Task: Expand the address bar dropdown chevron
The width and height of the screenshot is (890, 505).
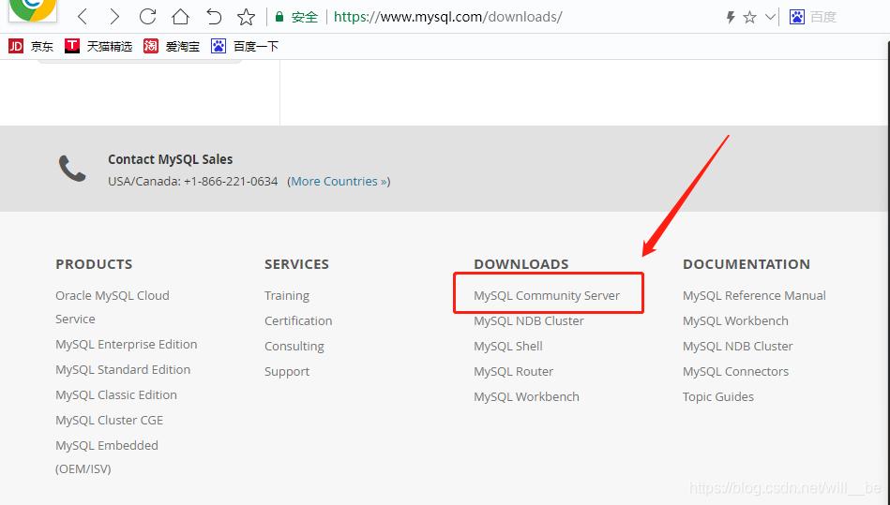Action: 770,18
